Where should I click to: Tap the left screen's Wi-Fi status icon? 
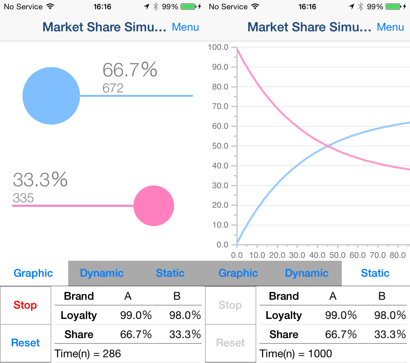pos(50,6)
